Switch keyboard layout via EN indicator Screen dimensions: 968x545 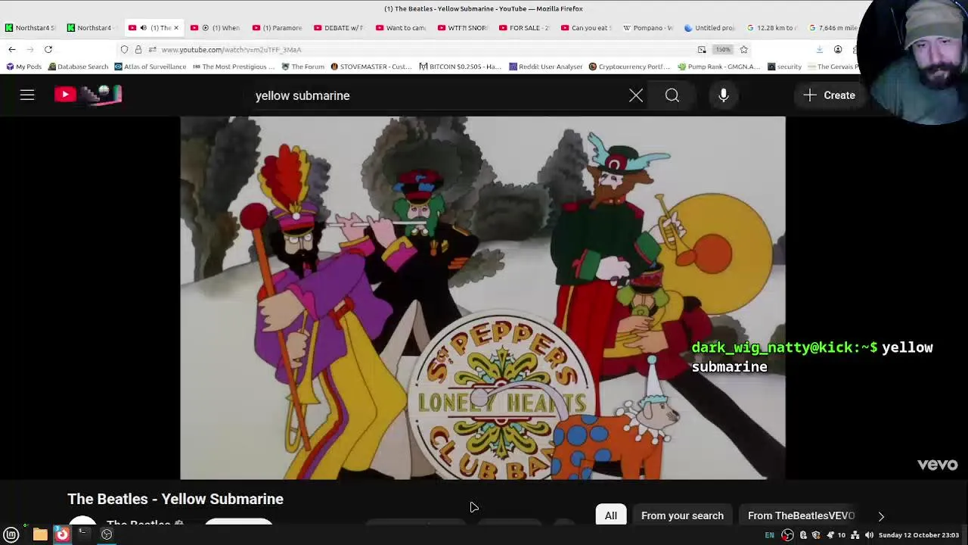tap(769, 535)
